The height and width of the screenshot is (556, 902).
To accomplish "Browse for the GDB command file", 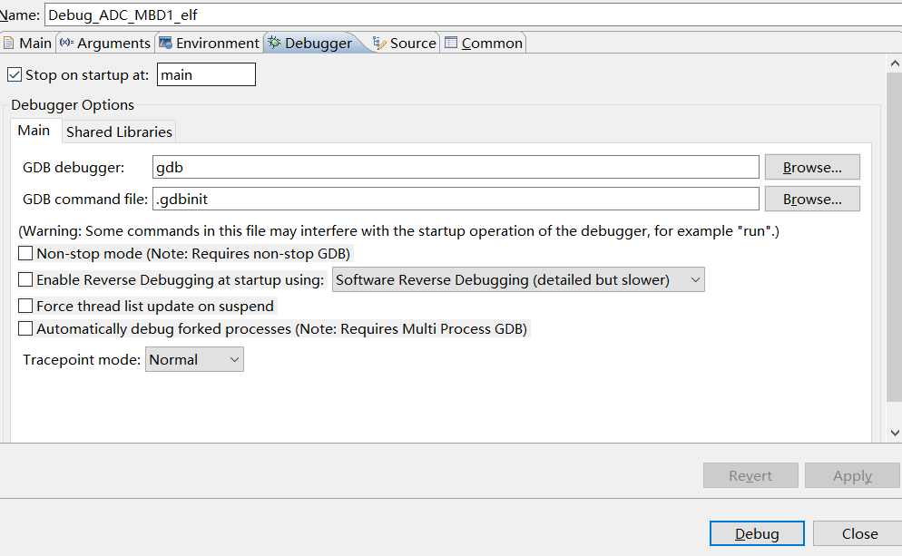I will 811,200.
